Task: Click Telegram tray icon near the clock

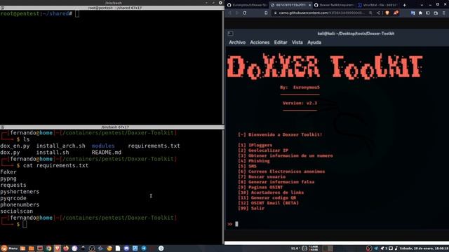Action: click(376, 248)
